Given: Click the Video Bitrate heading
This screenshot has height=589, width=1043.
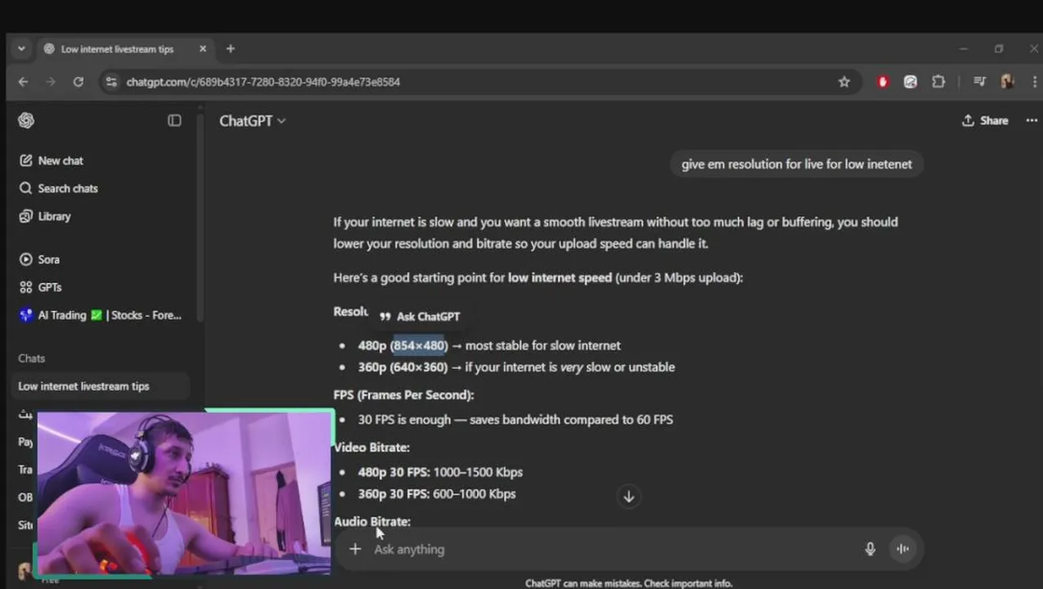Looking at the screenshot, I should [371, 447].
